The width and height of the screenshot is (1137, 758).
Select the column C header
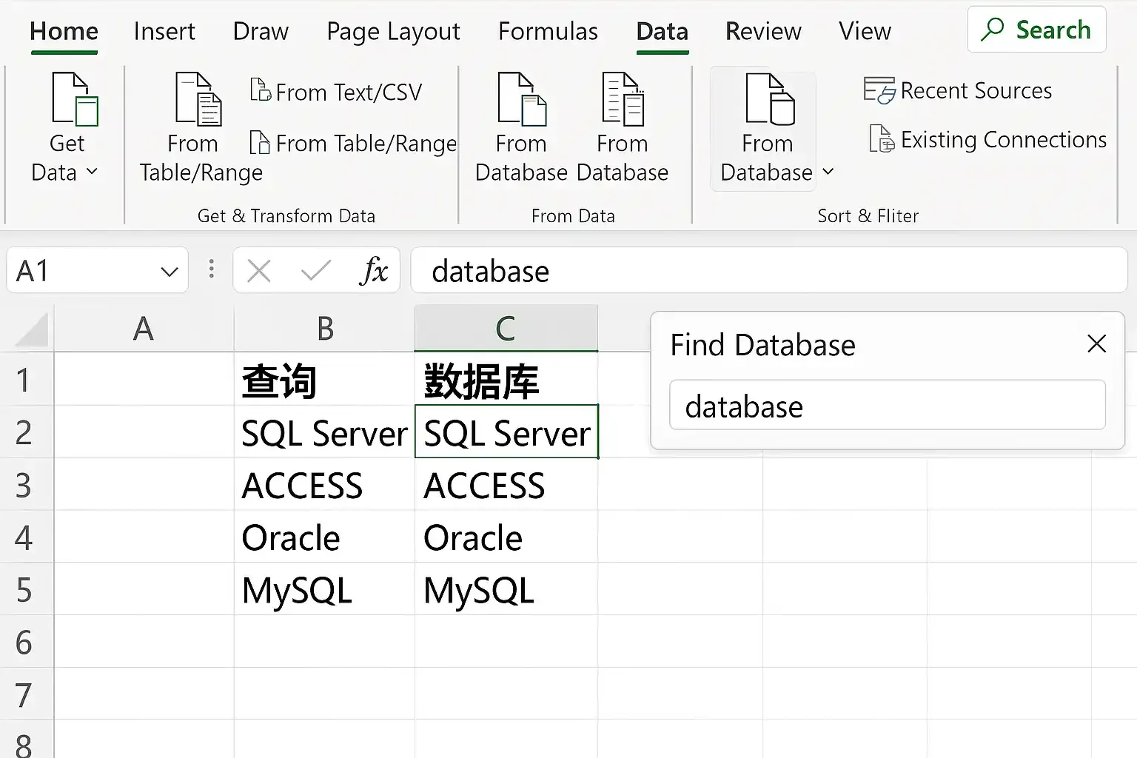(x=506, y=328)
